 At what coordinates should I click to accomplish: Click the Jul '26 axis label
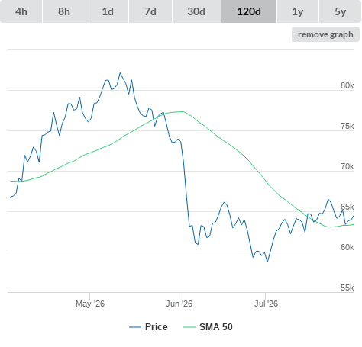266,304
